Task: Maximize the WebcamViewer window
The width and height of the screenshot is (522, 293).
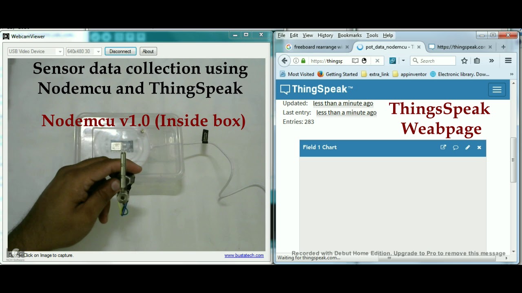Action: click(x=246, y=35)
